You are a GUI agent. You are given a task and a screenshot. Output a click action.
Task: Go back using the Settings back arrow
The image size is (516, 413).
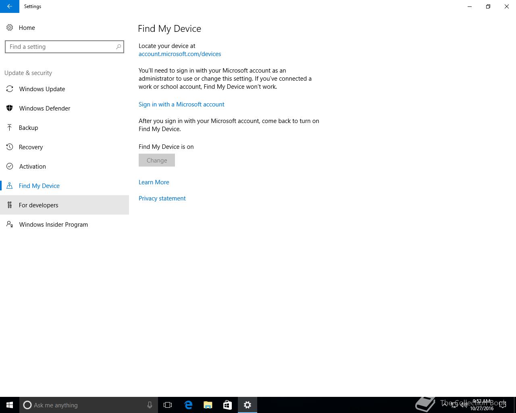[x=10, y=6]
